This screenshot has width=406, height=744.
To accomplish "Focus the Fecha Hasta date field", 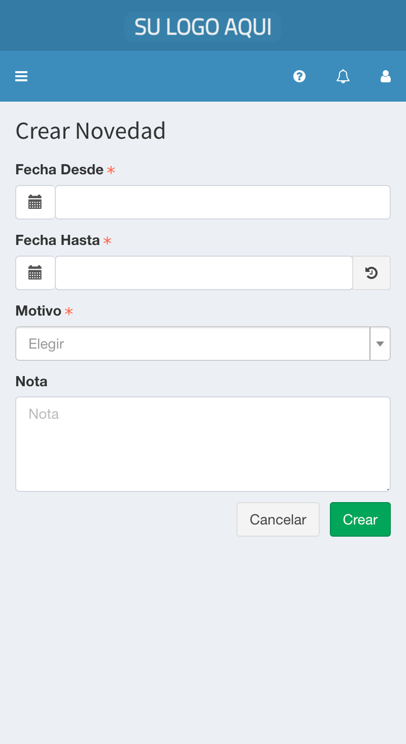I will (x=204, y=273).
